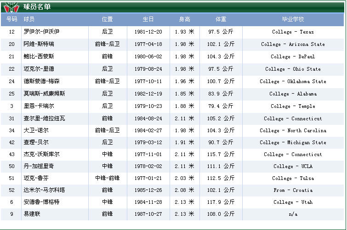Click birthdate 1981-12-20
347x230 pixels.
[148, 32]
